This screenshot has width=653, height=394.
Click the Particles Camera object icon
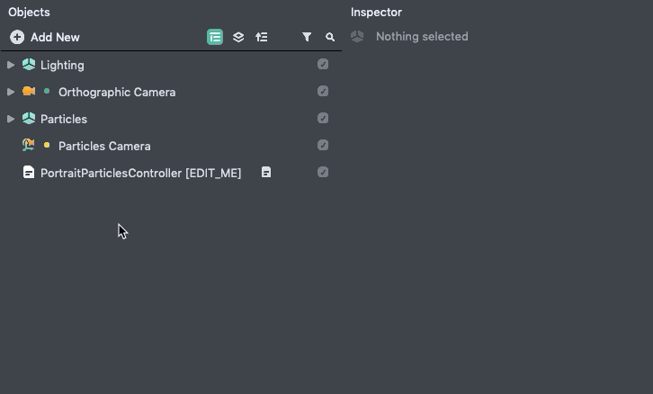(x=29, y=146)
